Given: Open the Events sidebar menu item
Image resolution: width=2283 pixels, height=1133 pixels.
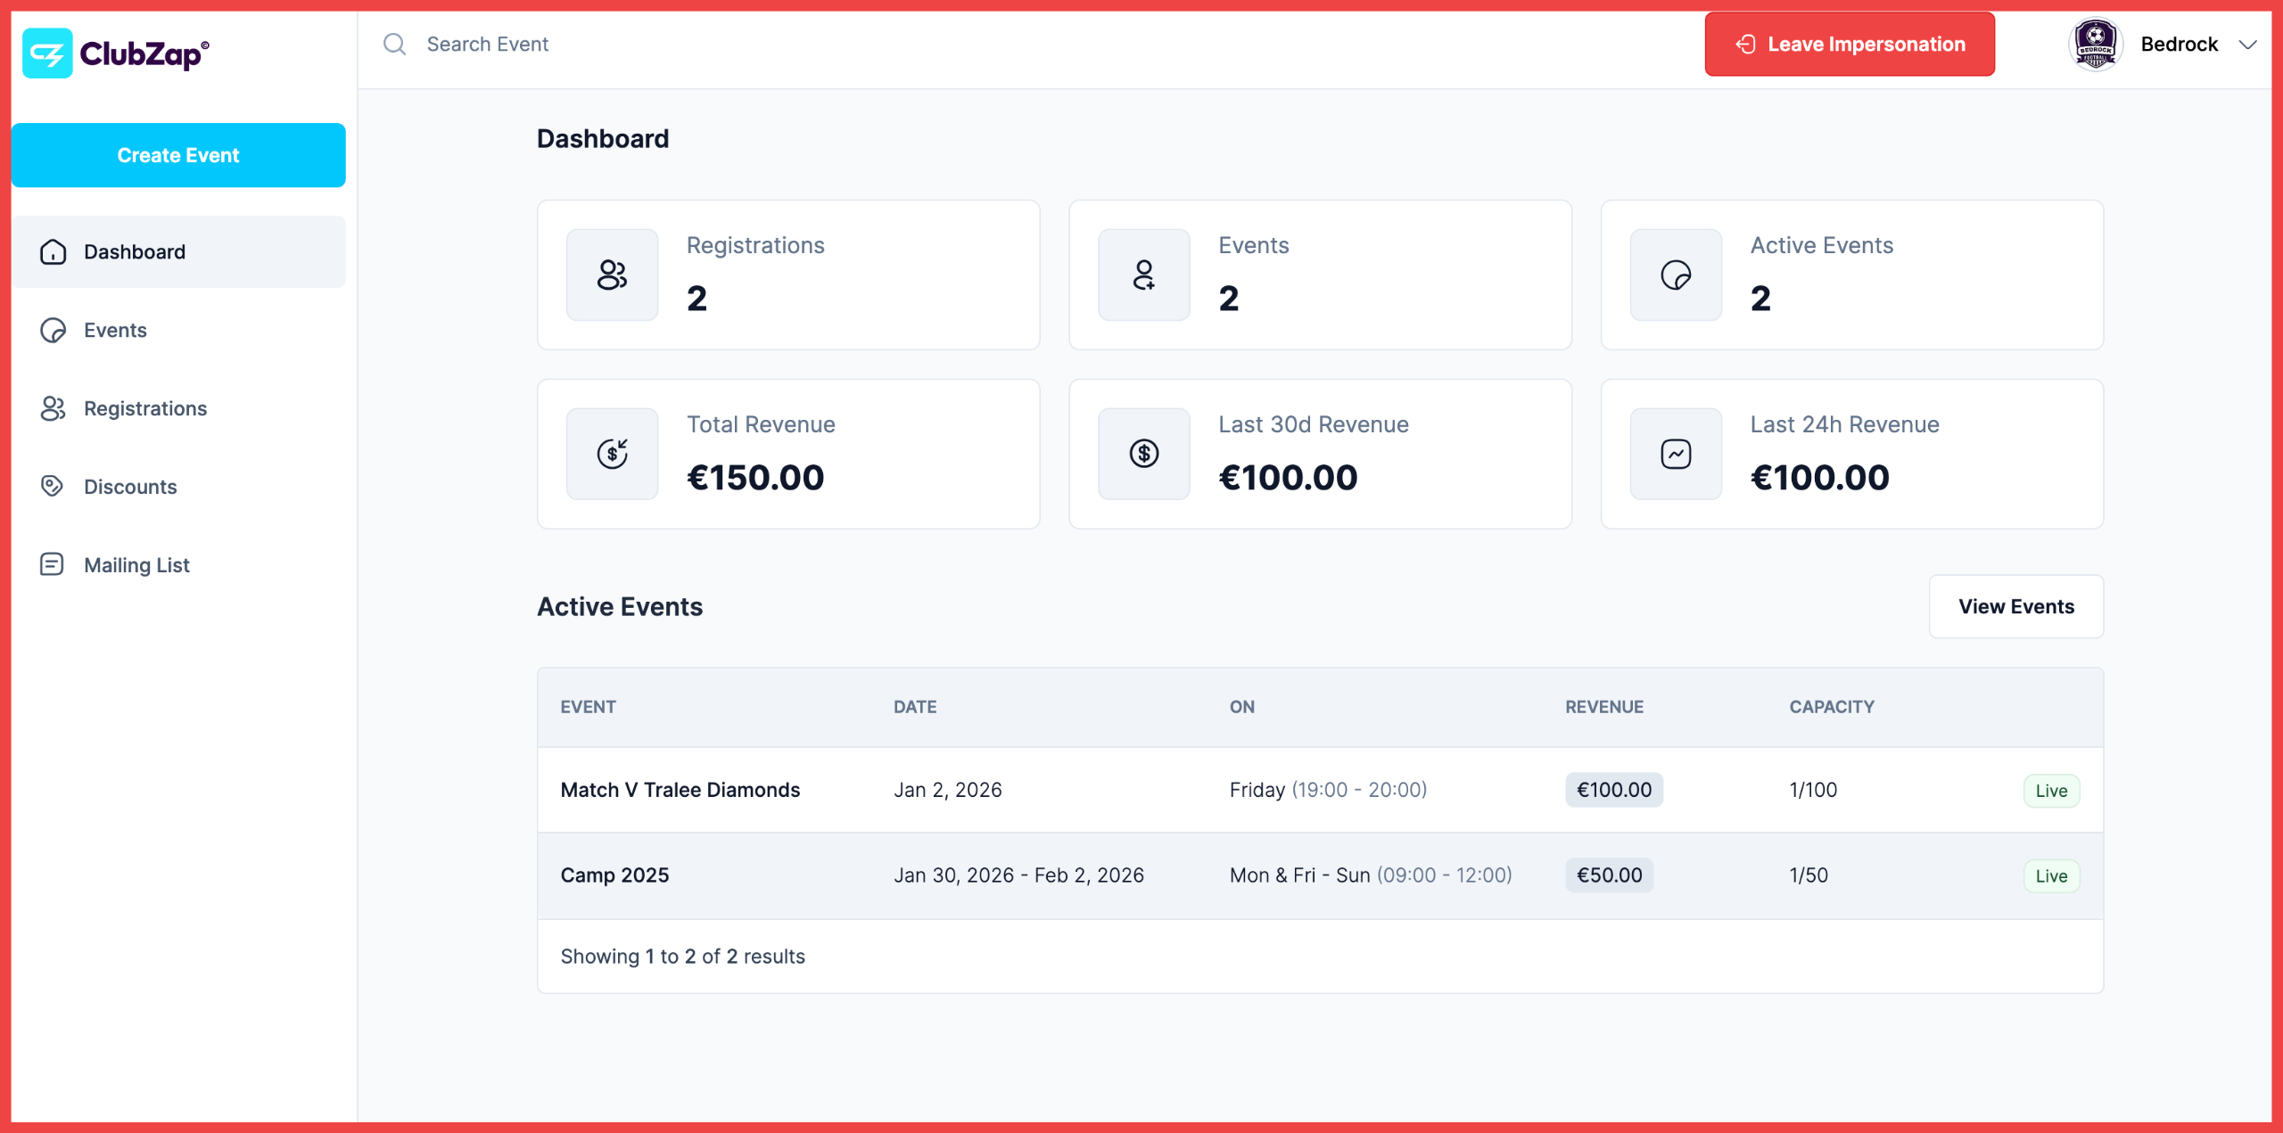Looking at the screenshot, I should [178, 330].
